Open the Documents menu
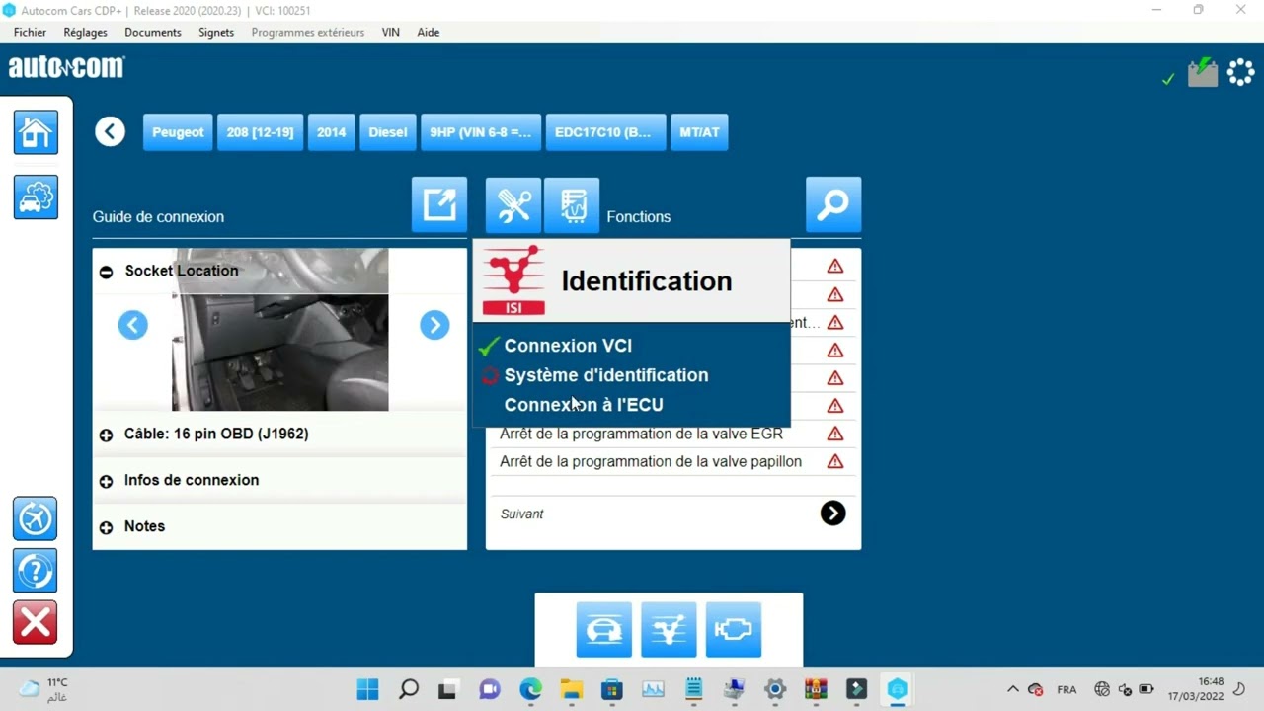The width and height of the screenshot is (1264, 711). [x=153, y=32]
